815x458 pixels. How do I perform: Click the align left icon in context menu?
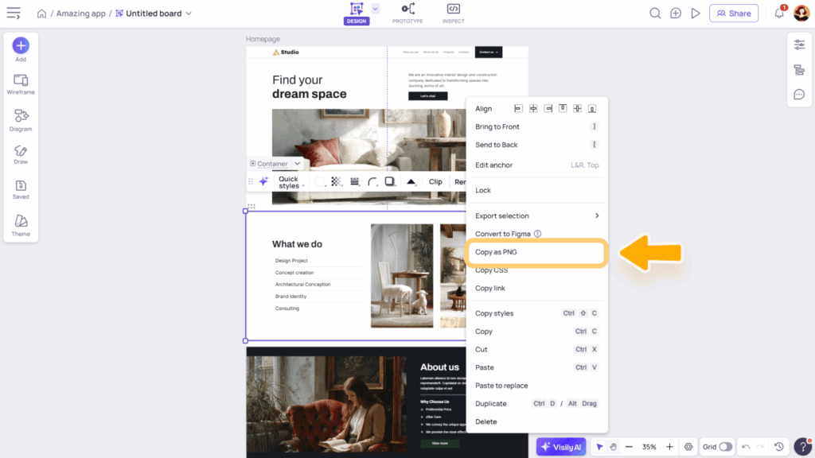point(518,108)
